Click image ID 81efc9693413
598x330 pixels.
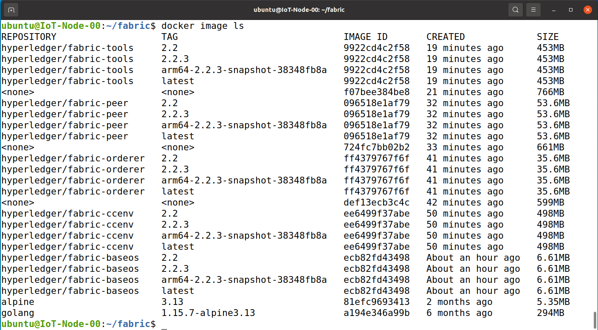pos(377,302)
